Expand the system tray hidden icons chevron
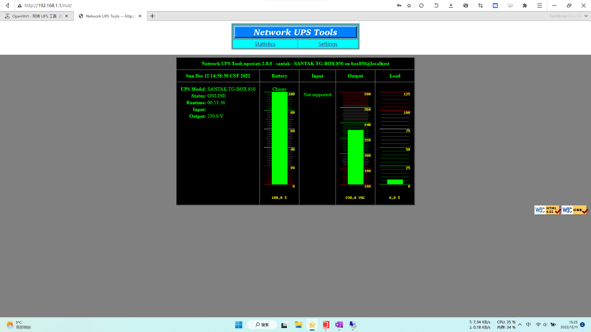The width and height of the screenshot is (591, 332). click(x=520, y=325)
